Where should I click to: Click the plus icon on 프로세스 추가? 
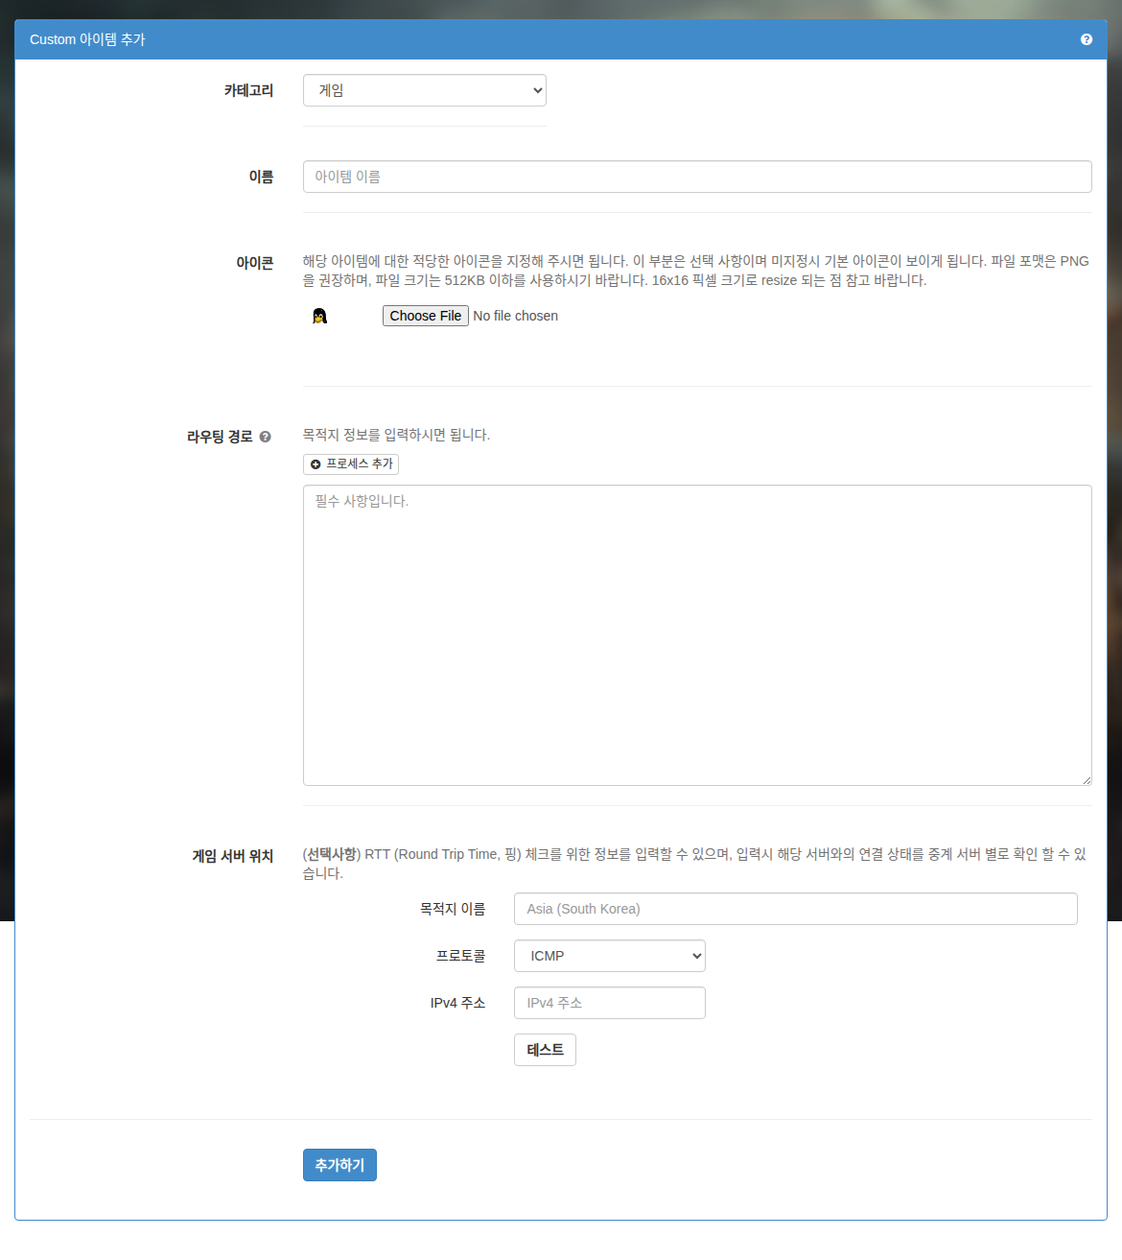(316, 464)
